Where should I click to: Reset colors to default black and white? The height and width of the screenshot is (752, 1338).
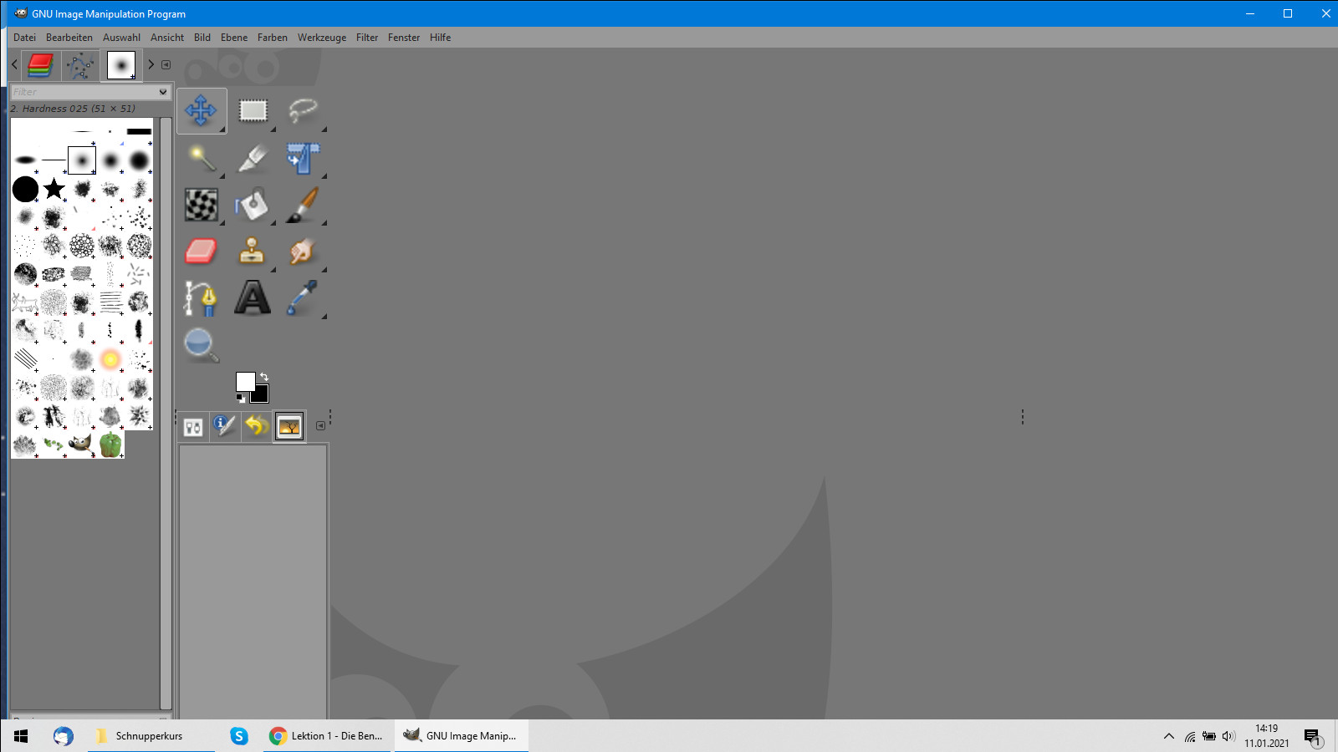(241, 399)
